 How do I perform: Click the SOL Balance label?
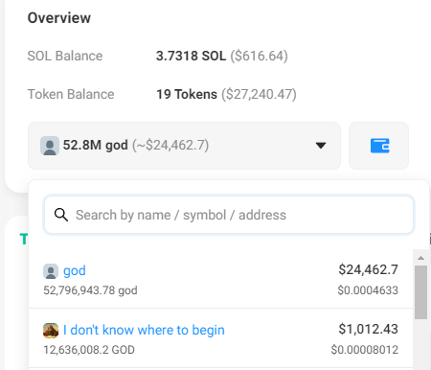pyautogui.click(x=65, y=56)
